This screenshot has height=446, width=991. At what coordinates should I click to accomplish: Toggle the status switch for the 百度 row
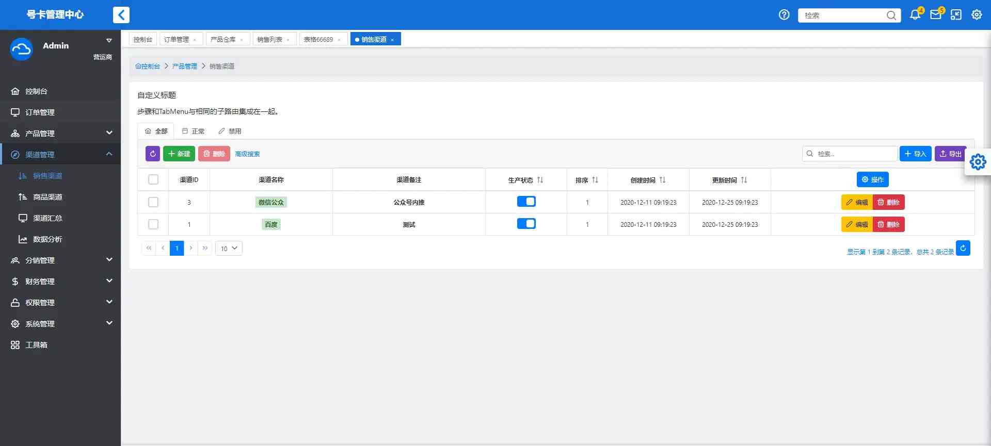click(x=526, y=224)
